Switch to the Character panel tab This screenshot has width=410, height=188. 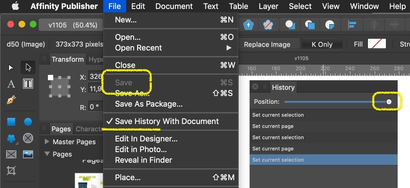click(89, 129)
